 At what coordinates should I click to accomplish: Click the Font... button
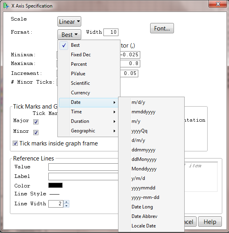(162, 28)
